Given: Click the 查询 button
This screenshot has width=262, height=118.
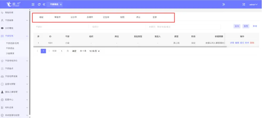Looking at the screenshot, I should (x=237, y=26).
